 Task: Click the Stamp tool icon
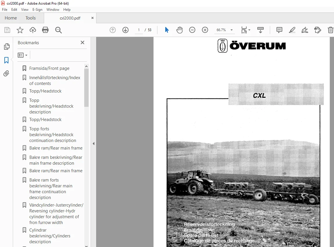pos(318,30)
